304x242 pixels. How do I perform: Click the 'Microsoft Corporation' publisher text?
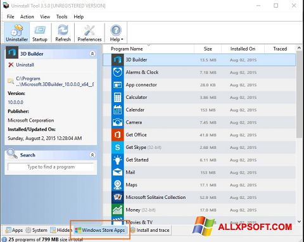(31, 120)
